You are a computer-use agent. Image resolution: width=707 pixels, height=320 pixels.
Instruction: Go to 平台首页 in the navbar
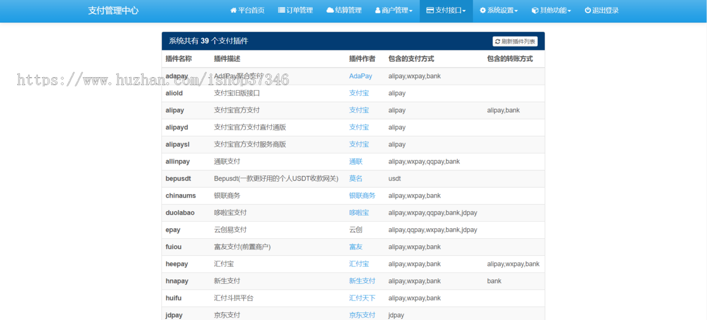coord(247,11)
